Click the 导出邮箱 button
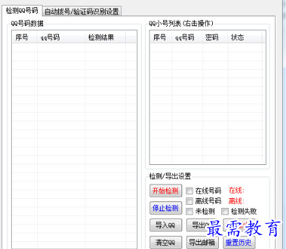The width and height of the screenshot is (286, 249). (x=202, y=242)
